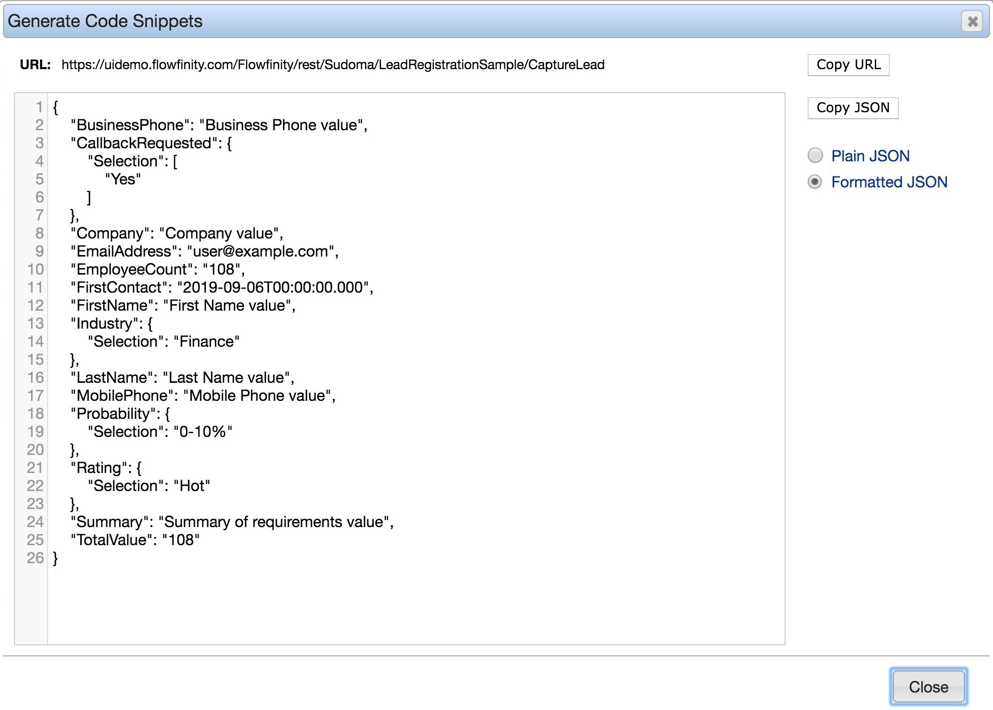
Task: Click the Plain JSON label text
Action: [870, 156]
